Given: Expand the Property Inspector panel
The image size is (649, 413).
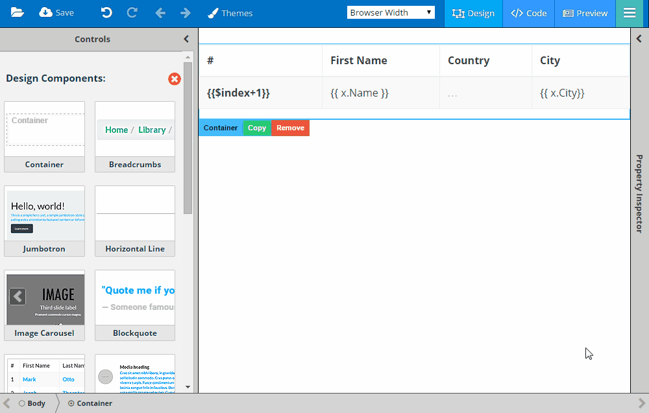Looking at the screenshot, I should pos(639,38).
